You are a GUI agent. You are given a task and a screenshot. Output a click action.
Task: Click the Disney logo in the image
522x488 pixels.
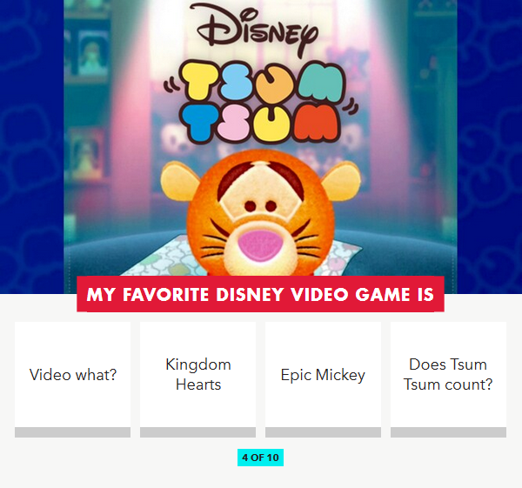[x=258, y=28]
